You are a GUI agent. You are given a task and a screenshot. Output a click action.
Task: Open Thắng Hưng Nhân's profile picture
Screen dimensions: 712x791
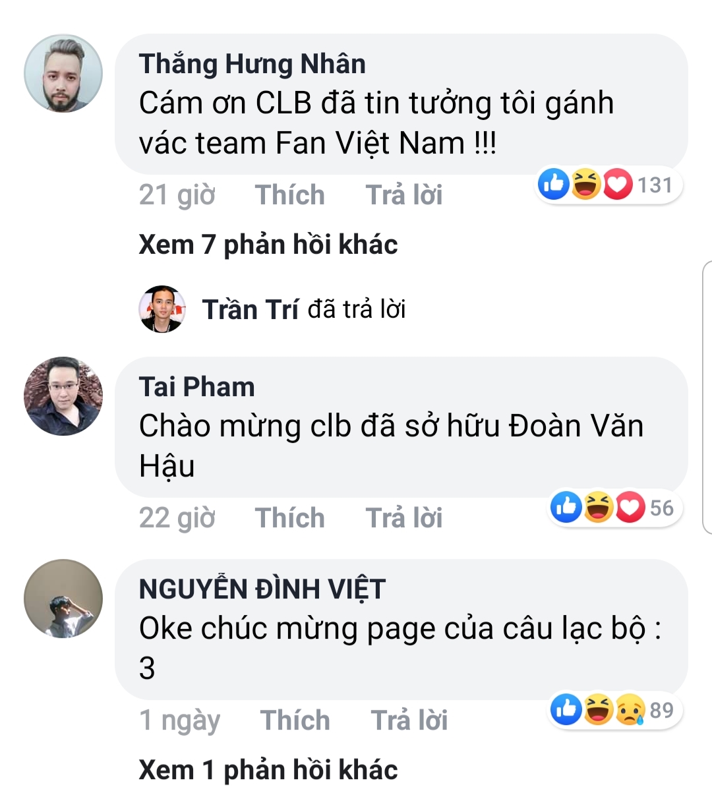[x=63, y=73]
